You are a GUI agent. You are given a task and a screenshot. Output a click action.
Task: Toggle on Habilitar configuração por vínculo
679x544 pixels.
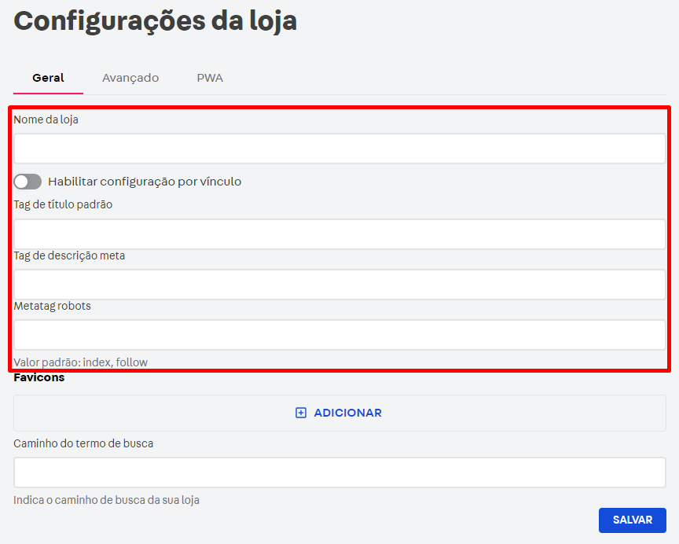(x=27, y=182)
